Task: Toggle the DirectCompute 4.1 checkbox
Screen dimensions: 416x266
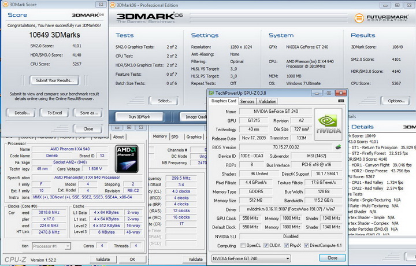Action: coord(306,245)
